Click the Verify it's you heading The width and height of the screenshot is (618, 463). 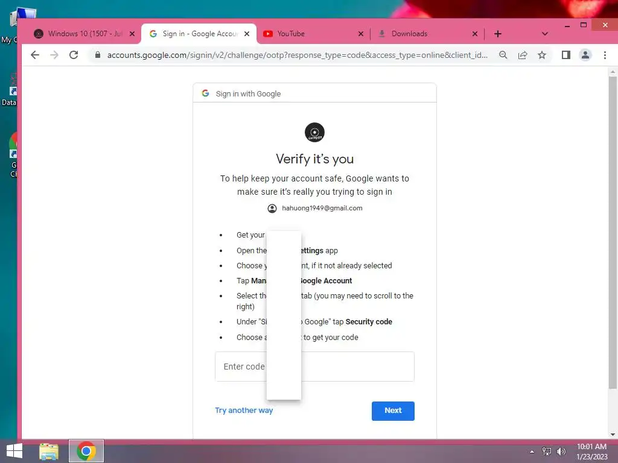coord(314,159)
